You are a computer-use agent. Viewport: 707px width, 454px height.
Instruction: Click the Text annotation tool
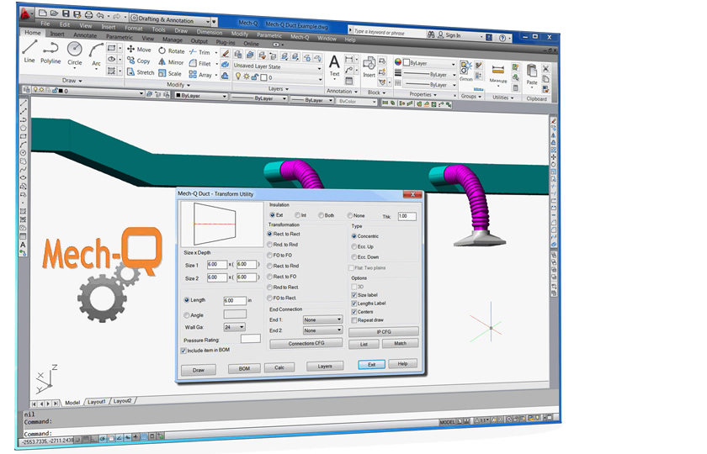pyautogui.click(x=334, y=66)
